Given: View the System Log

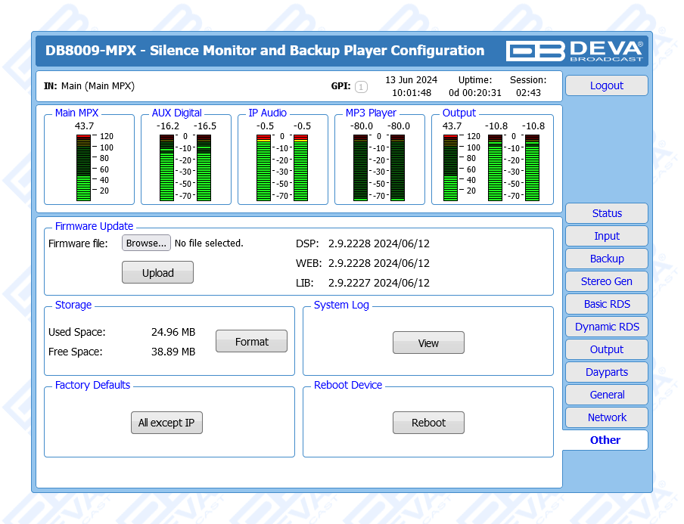Looking at the screenshot, I should click(x=428, y=343).
